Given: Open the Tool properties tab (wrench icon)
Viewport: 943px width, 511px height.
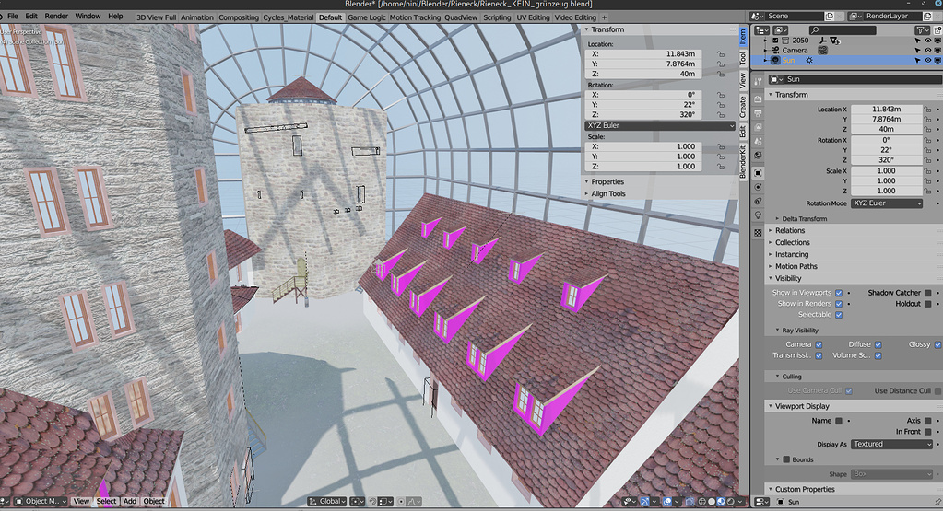Looking at the screenshot, I should 759,81.
